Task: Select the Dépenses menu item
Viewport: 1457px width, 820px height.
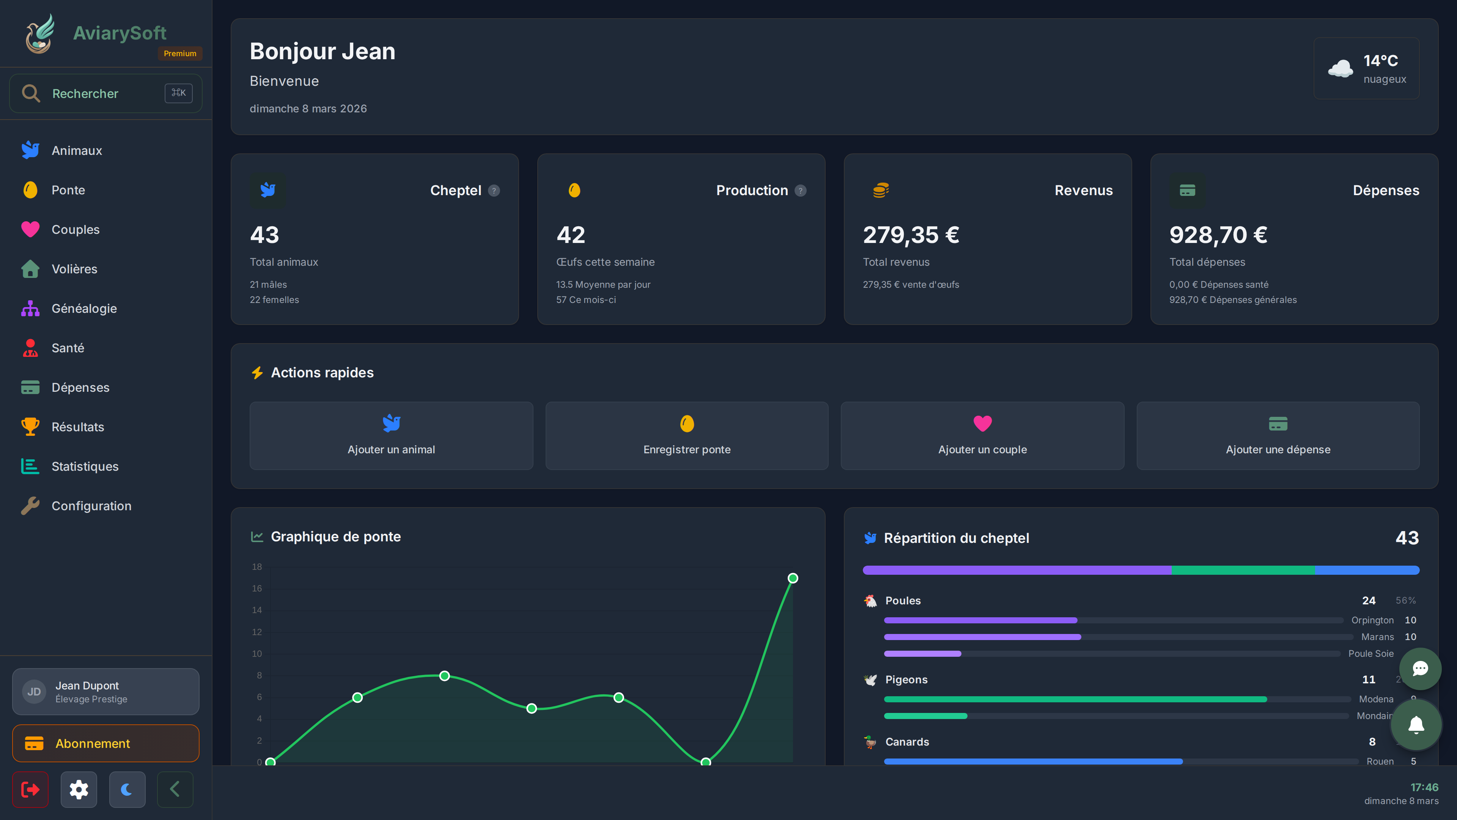Action: [80, 387]
